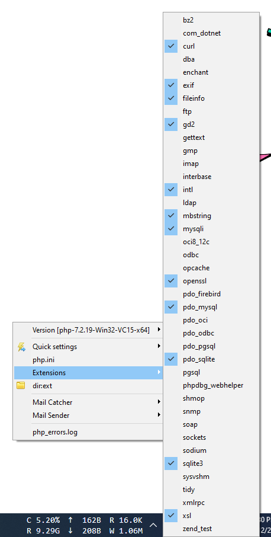
Task: Enable the pdo_odbc extension
Action: point(211,333)
